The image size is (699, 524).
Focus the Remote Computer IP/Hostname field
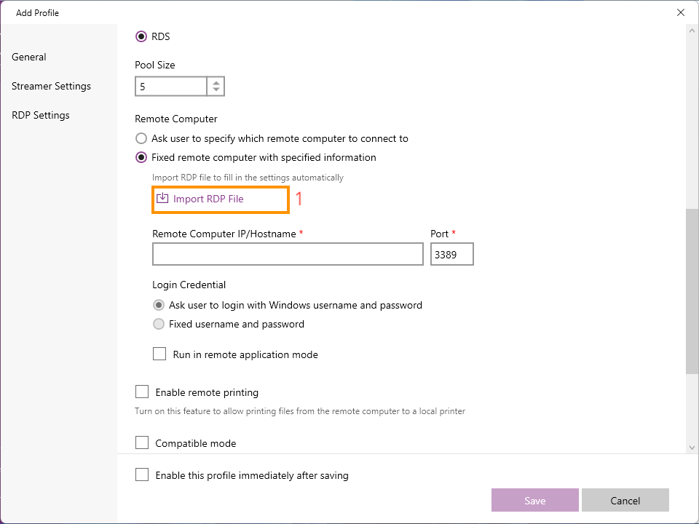pos(288,254)
